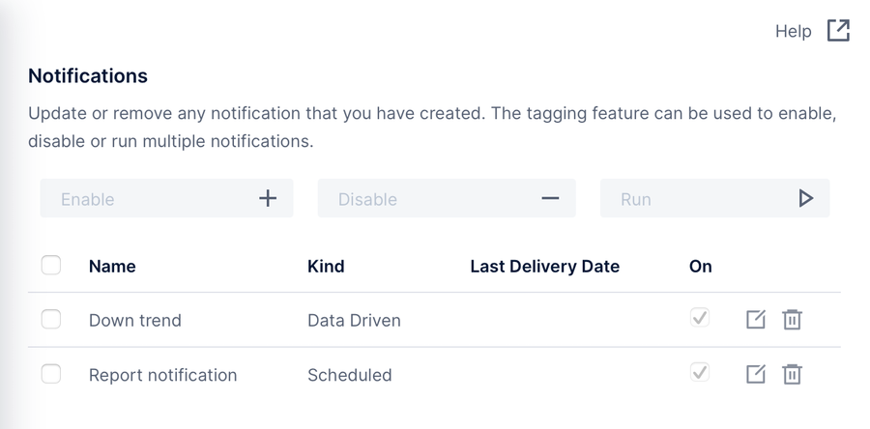This screenshot has height=429, width=870.
Task: Focus the Enable tag input field
Action: (166, 198)
